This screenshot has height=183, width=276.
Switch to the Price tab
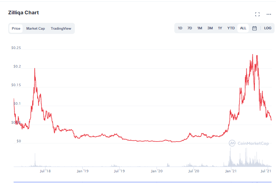(16, 29)
